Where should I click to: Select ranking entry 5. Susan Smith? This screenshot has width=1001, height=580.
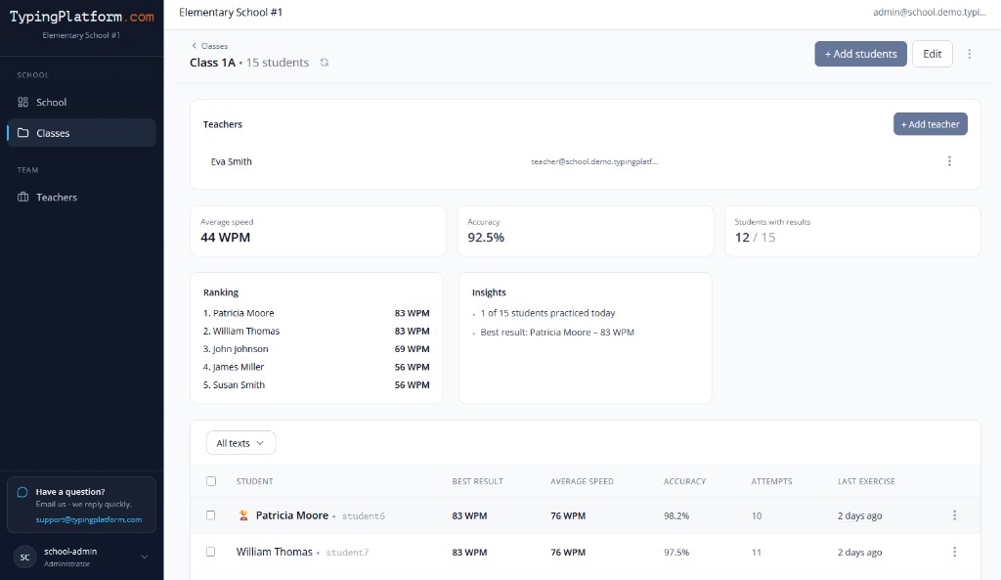tap(234, 384)
